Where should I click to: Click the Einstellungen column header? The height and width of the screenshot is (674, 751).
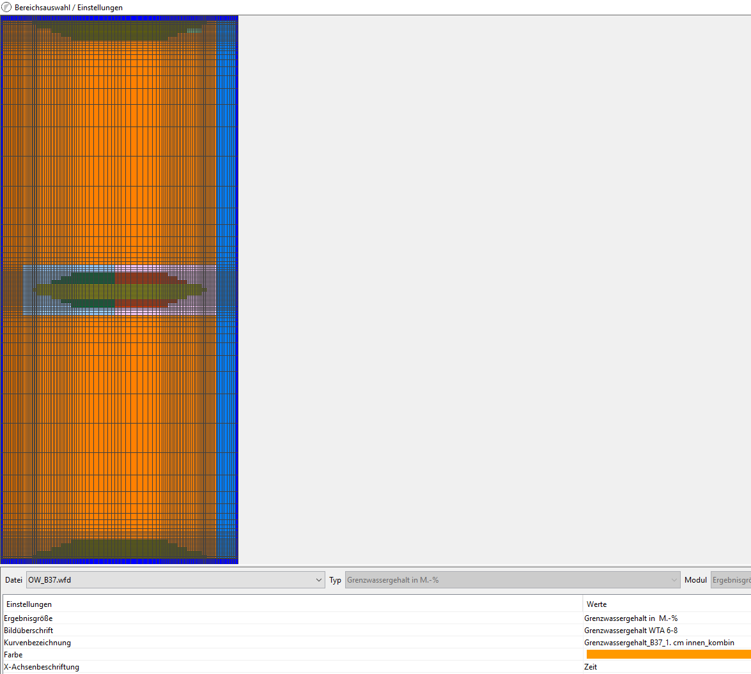pos(29,604)
